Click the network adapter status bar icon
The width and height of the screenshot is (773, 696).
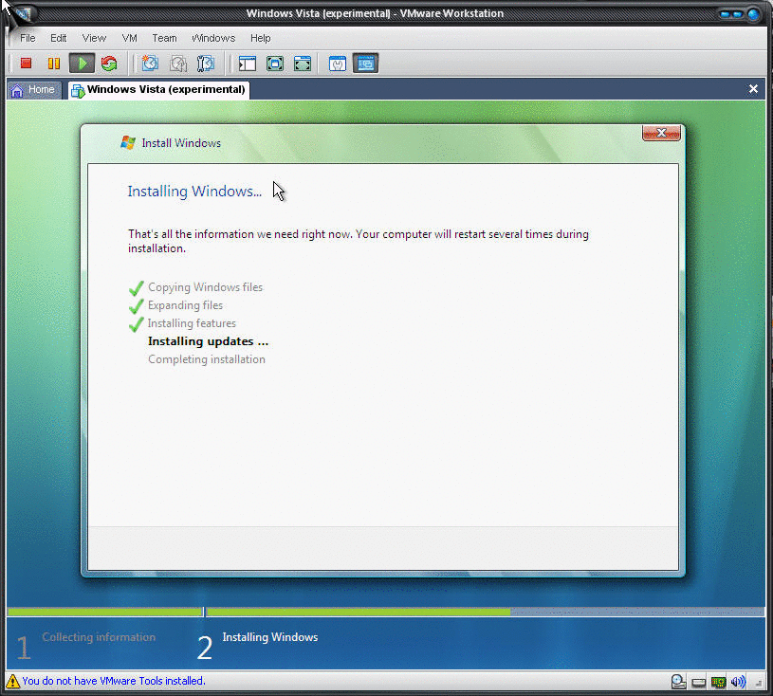coord(718,682)
